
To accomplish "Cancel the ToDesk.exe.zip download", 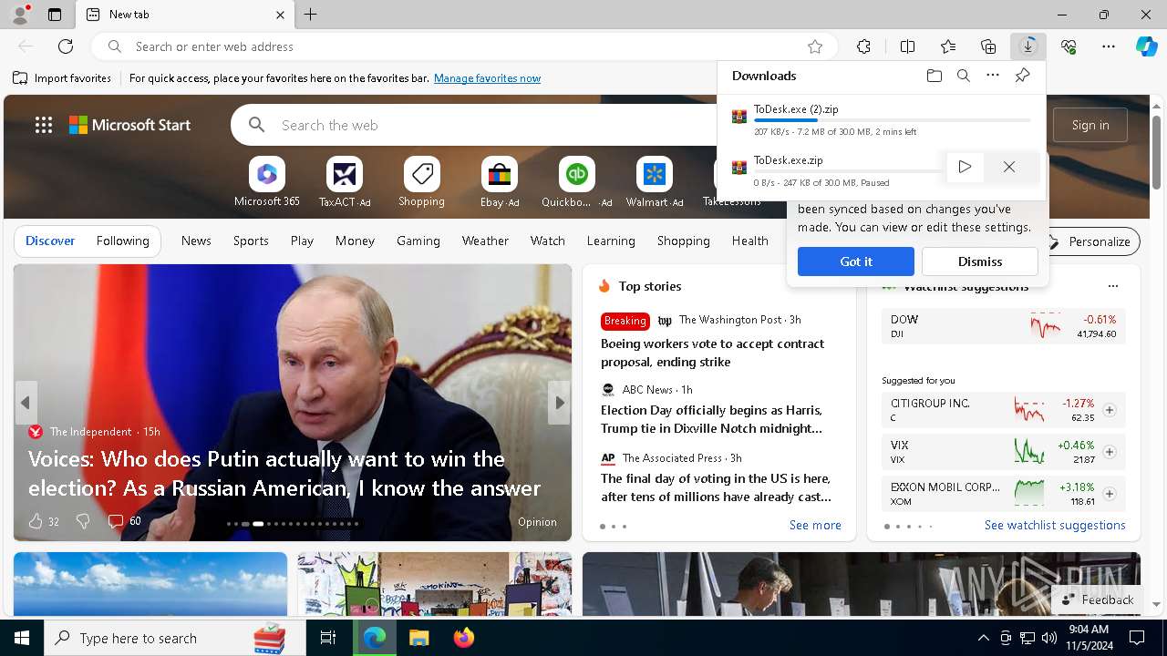I will pos(1009,167).
